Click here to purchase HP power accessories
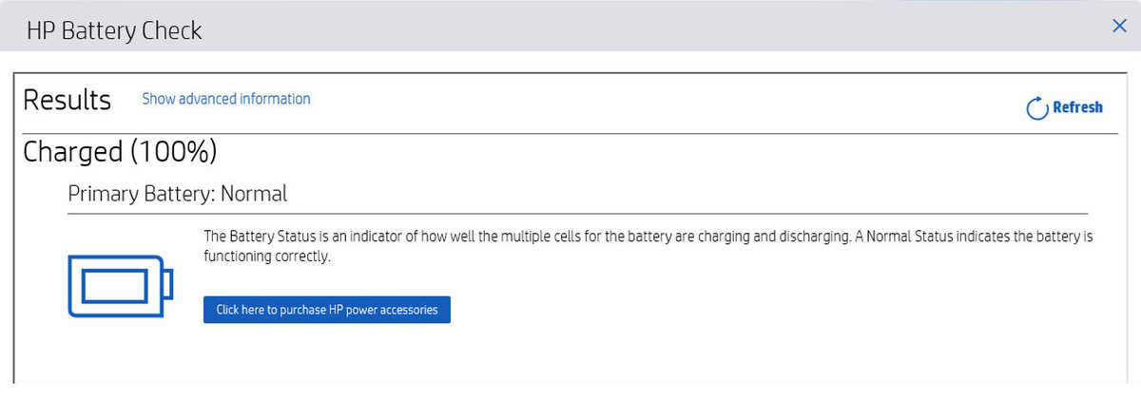 point(326,310)
